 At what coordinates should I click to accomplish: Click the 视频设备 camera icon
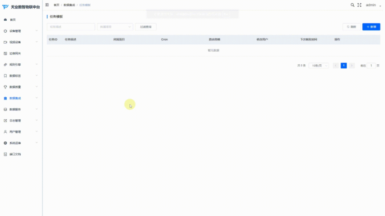click(x=5, y=42)
